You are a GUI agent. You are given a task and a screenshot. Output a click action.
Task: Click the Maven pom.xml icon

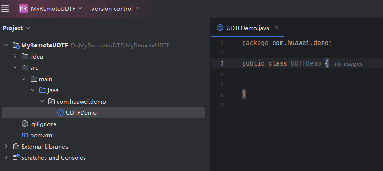(25, 135)
